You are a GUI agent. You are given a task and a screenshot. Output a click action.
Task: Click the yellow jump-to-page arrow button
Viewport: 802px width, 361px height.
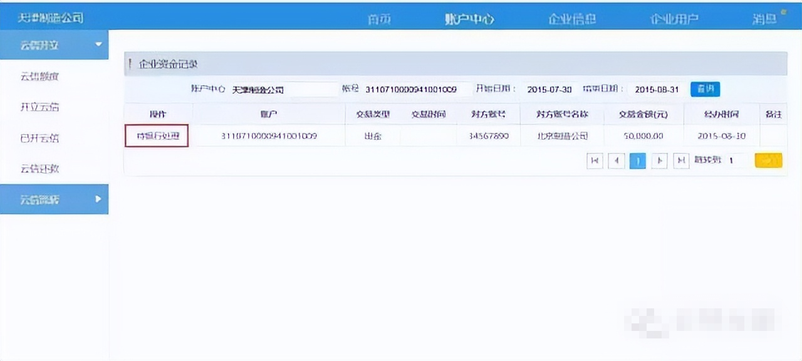pyautogui.click(x=768, y=161)
